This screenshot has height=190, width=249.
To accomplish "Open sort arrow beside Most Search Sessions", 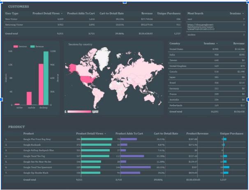I will (243, 14).
